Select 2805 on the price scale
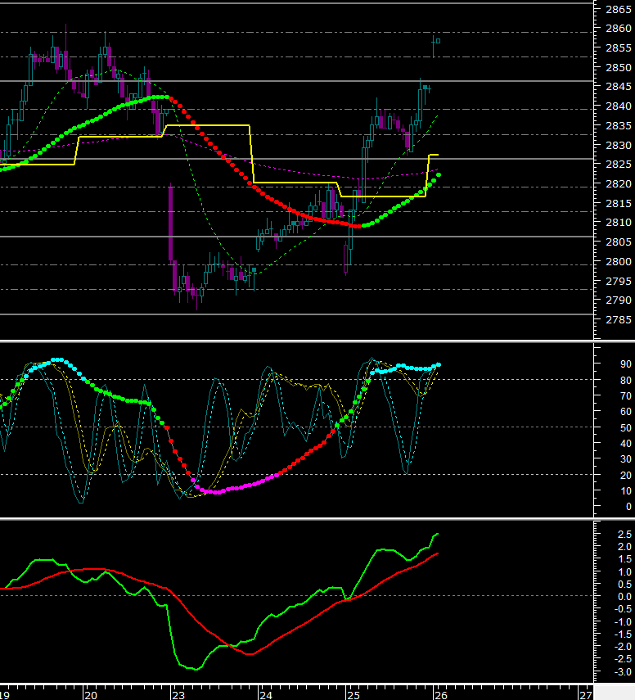Viewport: 635px width, 700px height. [x=619, y=242]
